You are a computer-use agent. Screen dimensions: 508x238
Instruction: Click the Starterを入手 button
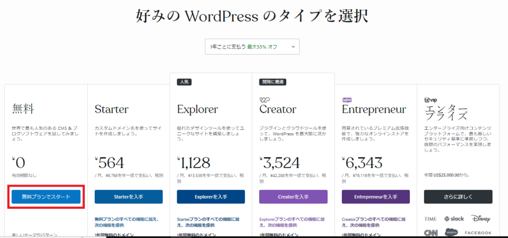(x=128, y=196)
